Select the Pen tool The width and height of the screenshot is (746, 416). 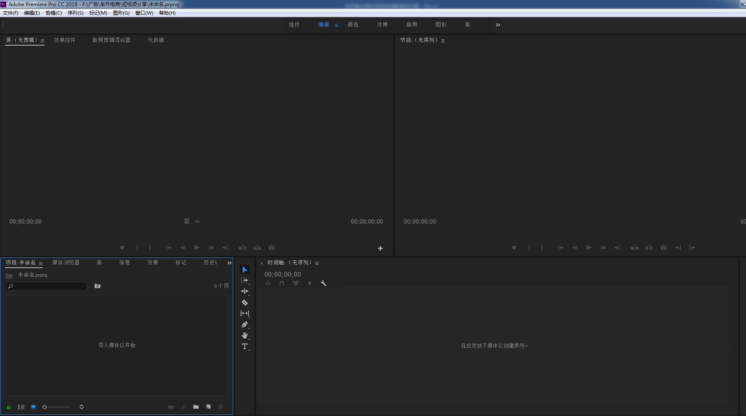click(x=245, y=325)
